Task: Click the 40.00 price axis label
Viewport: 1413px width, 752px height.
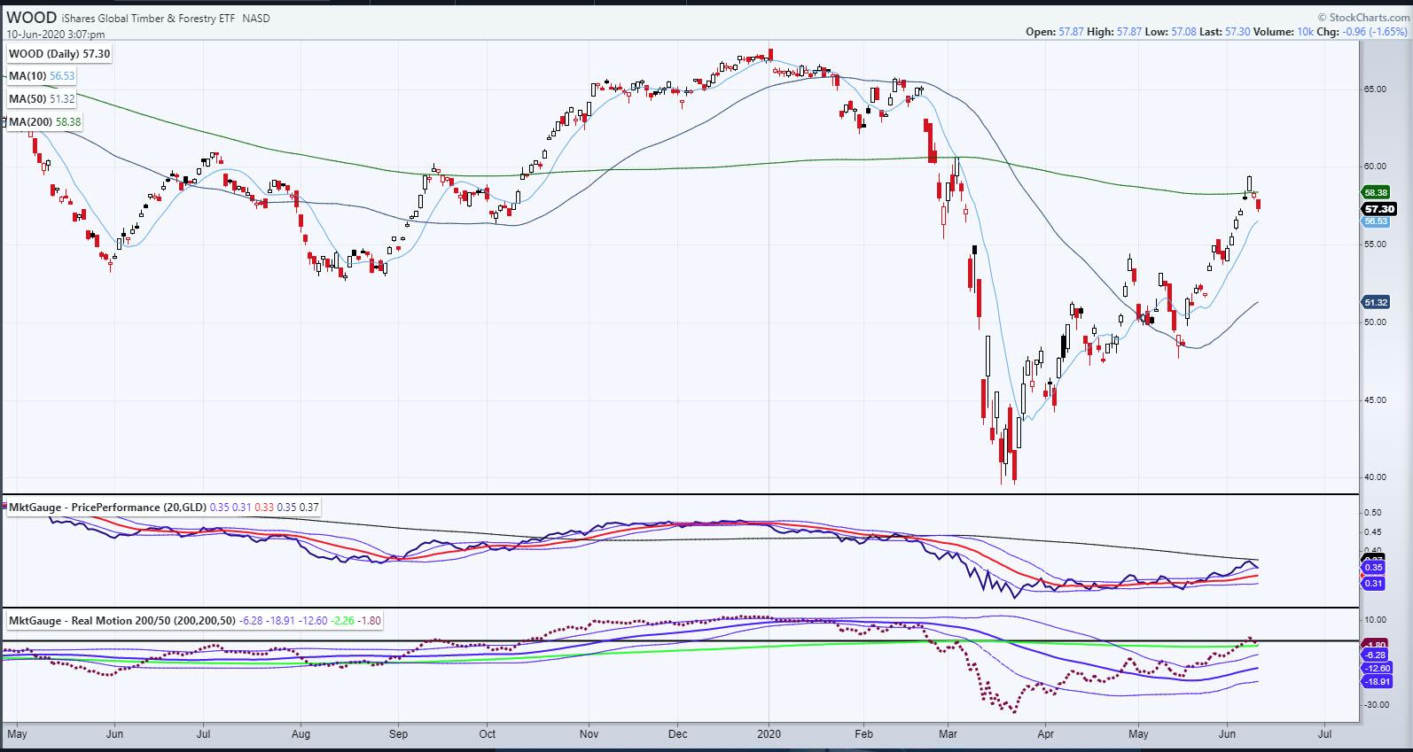Action: tap(1375, 477)
